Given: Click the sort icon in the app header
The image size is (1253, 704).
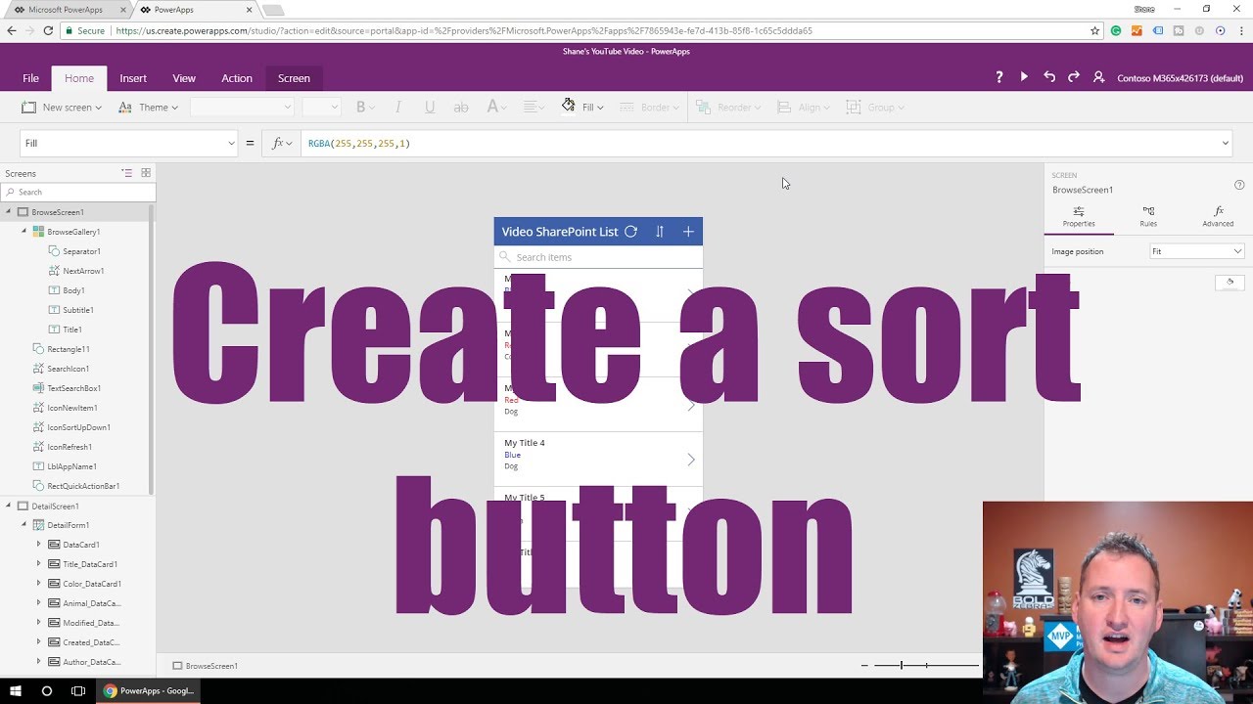Looking at the screenshot, I should click(660, 232).
